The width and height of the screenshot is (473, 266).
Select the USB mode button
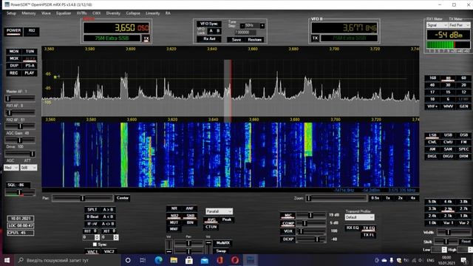[448, 135]
